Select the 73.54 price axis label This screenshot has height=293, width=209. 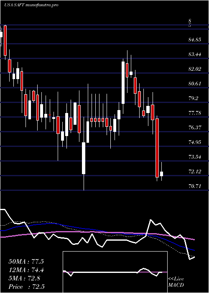click(x=195, y=157)
